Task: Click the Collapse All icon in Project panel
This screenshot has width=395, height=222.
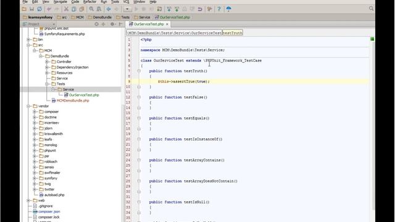Action: pos(104,24)
